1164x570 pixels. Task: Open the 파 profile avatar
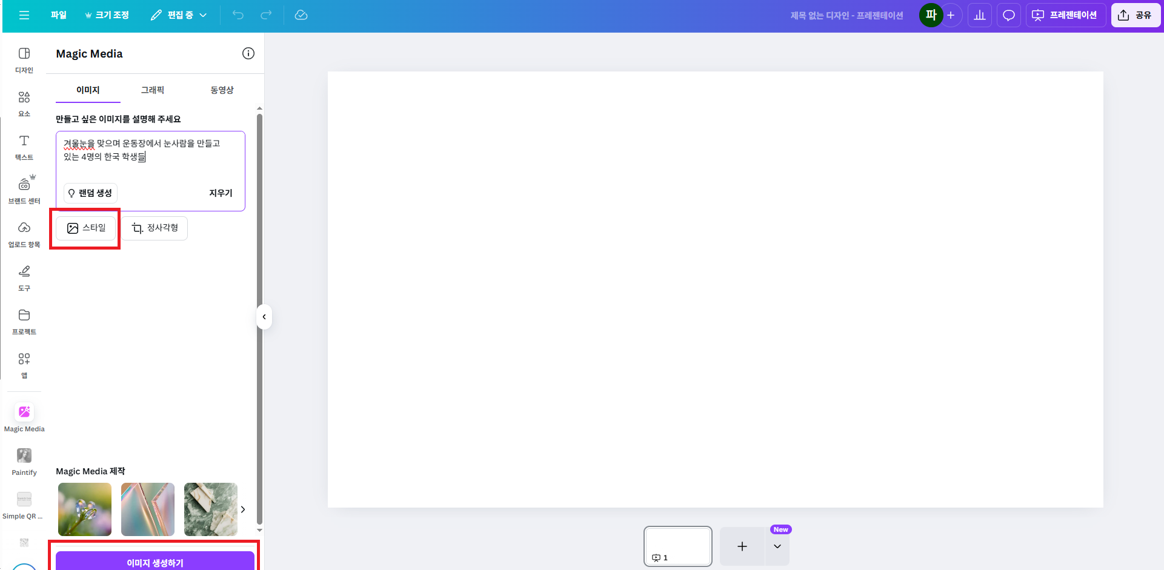931,15
